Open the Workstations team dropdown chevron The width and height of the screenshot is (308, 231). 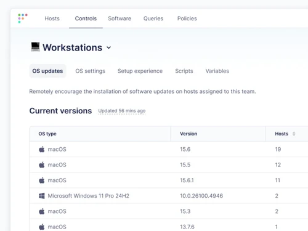[109, 47]
